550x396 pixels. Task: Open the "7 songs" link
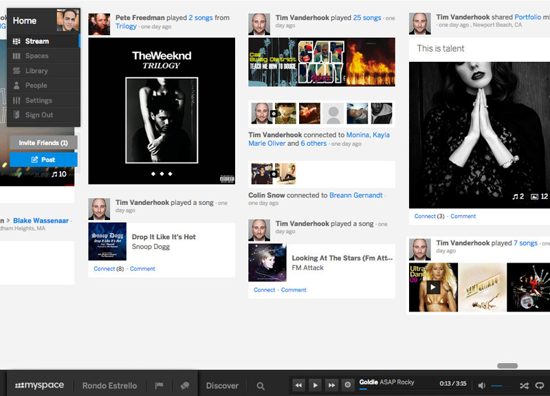tap(525, 243)
